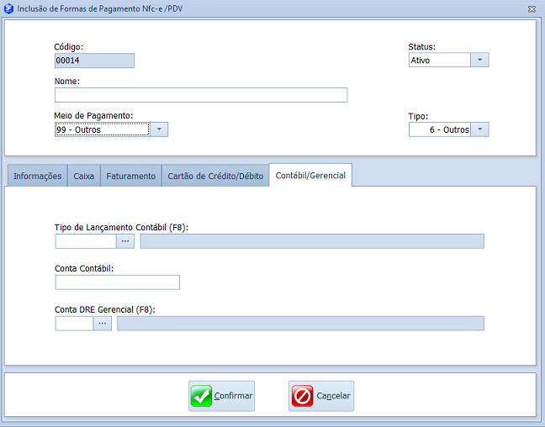Close the Inclusão de Formas de Pagamento window
545x427 pixels.
coord(532,8)
